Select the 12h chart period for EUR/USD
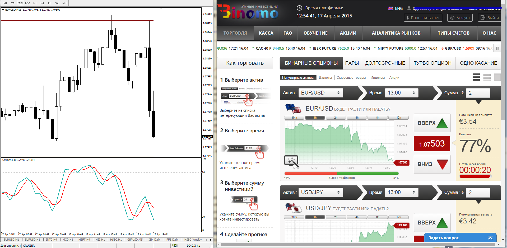 pyautogui.click(x=398, y=118)
